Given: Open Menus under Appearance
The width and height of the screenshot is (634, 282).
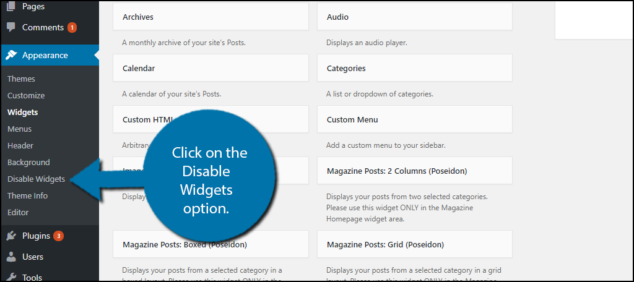Looking at the screenshot, I should coord(19,129).
